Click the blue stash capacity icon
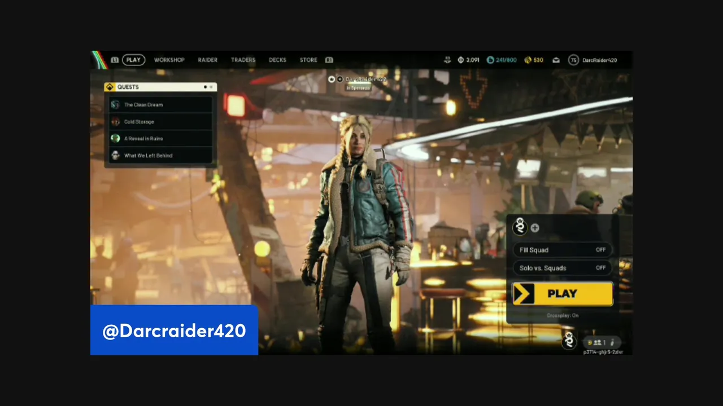The image size is (723, 406). click(x=490, y=60)
